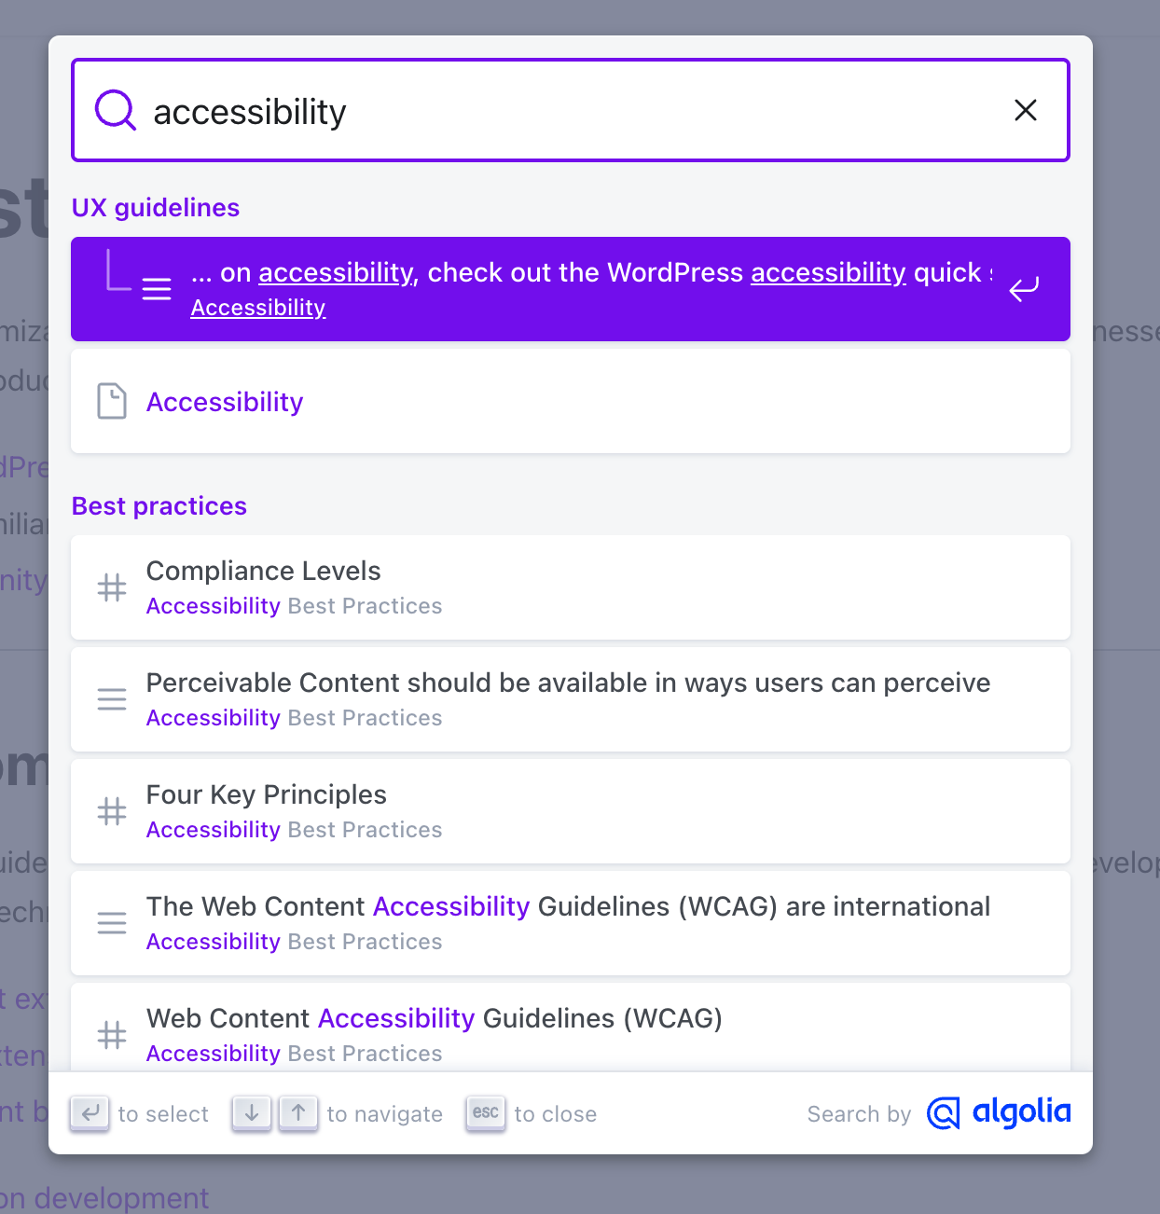Open the Accessibility page result
The image size is (1160, 1214).
click(224, 401)
